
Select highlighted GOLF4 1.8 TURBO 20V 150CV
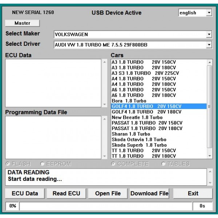(159, 106)
